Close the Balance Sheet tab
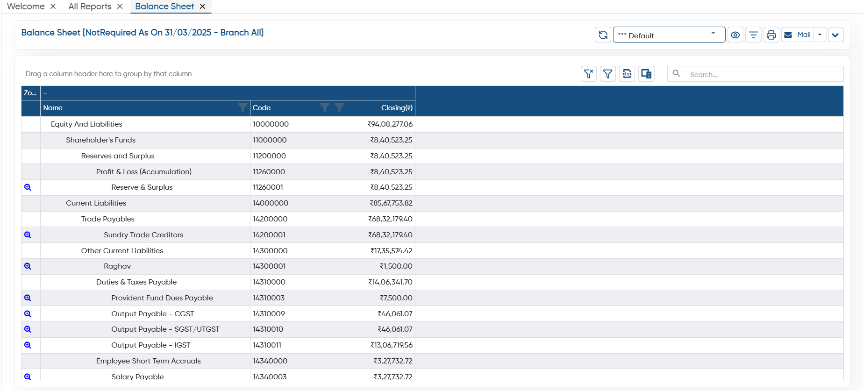The height and width of the screenshot is (391, 863). (202, 7)
